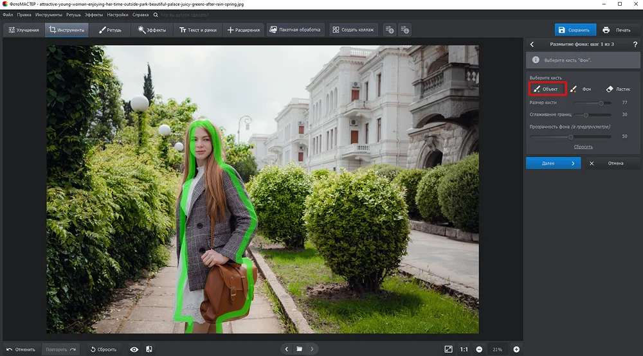Viewport: 643px width, 356px height.
Task: Click the brush size value 77
Action: [x=624, y=102]
